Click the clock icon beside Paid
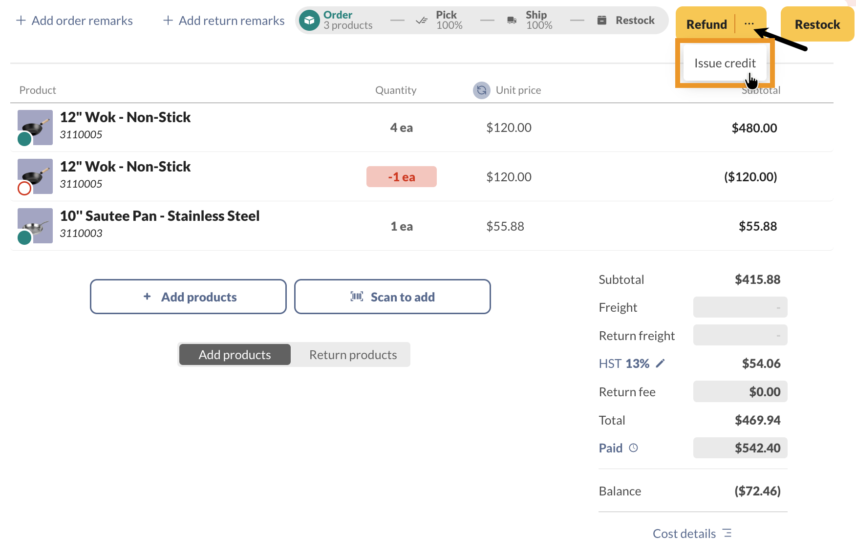Screen dimensions: 856x557 click(634, 447)
